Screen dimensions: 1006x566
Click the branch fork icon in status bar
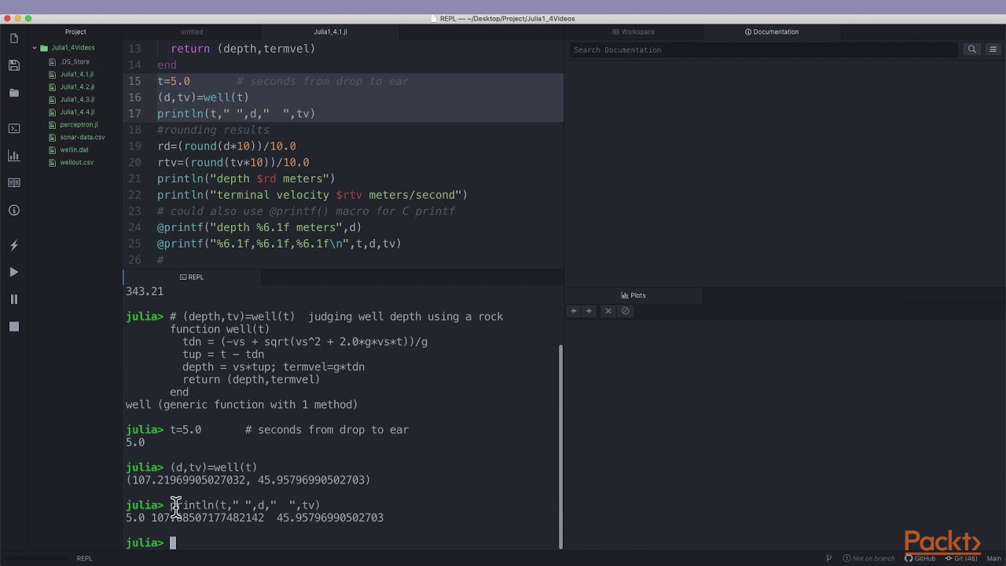click(x=828, y=558)
